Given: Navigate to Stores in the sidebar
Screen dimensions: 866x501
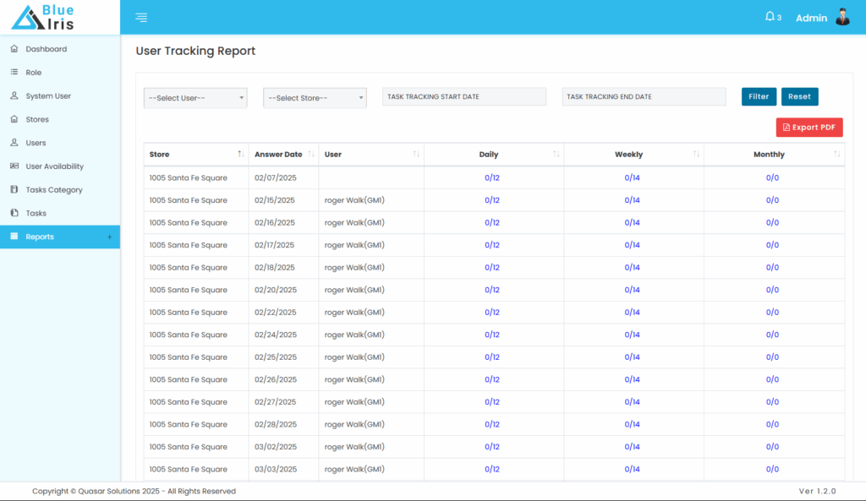Looking at the screenshot, I should [x=37, y=119].
